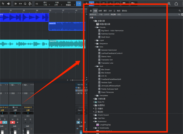
Task: Select the upper bass(15) audio clip
Action: tap(67, 26)
